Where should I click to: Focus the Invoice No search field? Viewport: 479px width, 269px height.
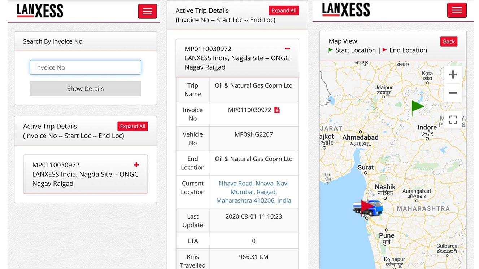(x=86, y=67)
